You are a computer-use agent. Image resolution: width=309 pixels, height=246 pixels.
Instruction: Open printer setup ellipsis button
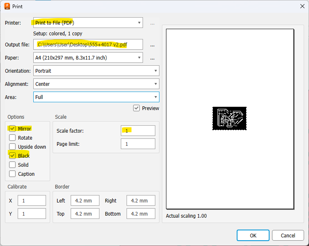coord(152,24)
